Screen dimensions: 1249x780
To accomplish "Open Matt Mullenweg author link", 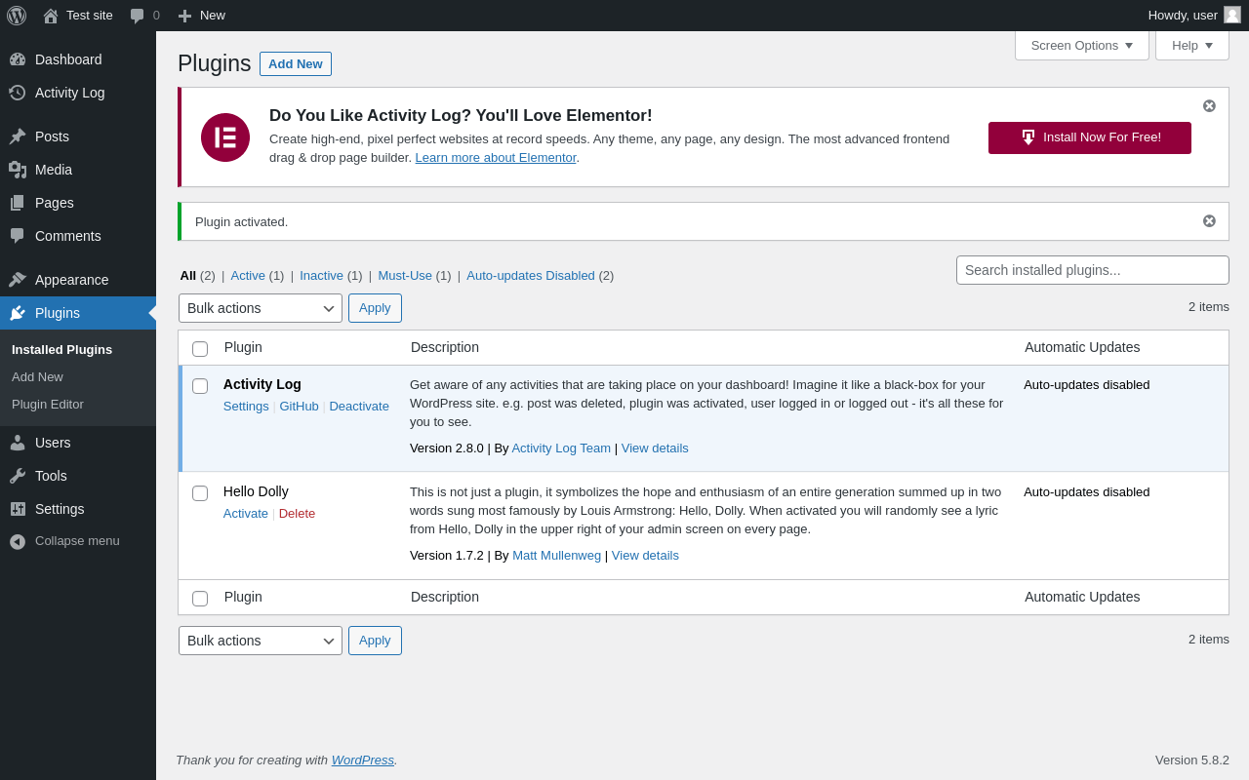I will pos(556,555).
